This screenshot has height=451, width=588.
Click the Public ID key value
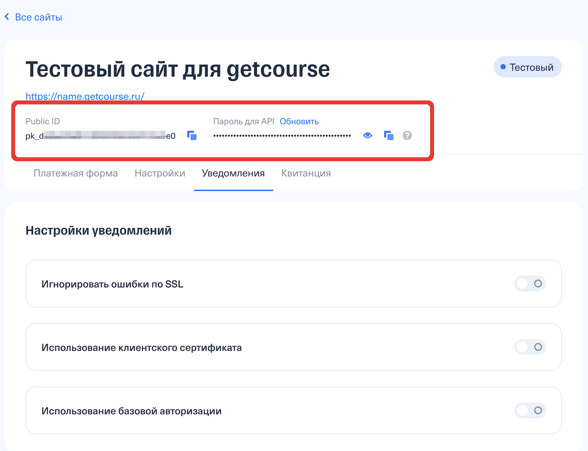[x=100, y=136]
